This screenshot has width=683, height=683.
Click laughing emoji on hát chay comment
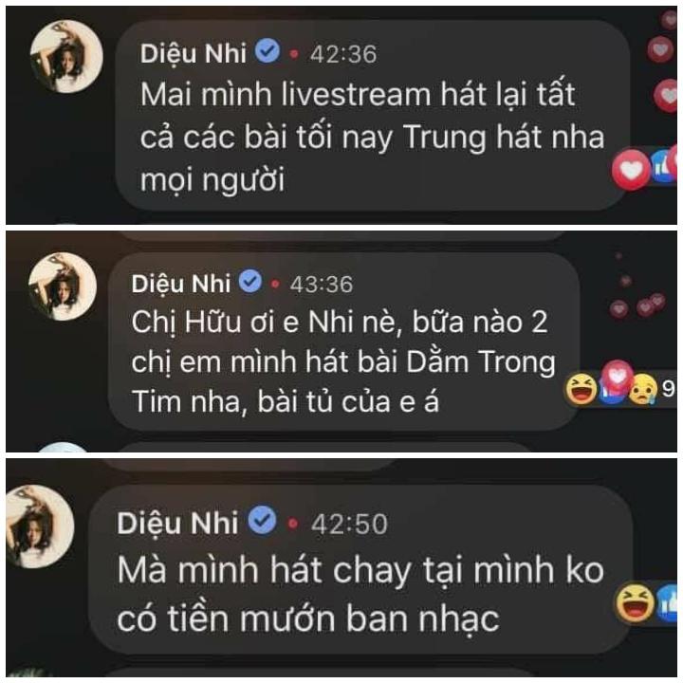(x=635, y=603)
